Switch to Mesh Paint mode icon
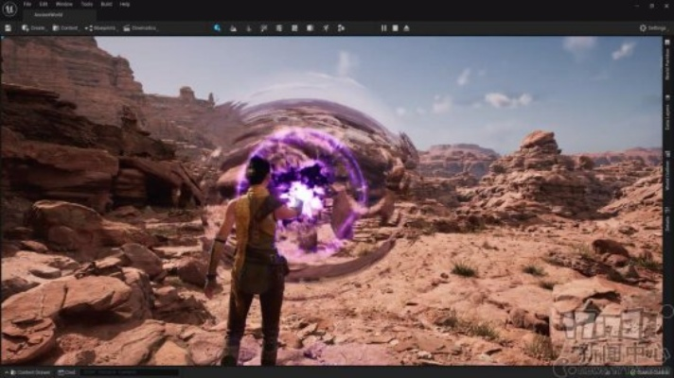This screenshot has height=378, width=674. coord(264,28)
